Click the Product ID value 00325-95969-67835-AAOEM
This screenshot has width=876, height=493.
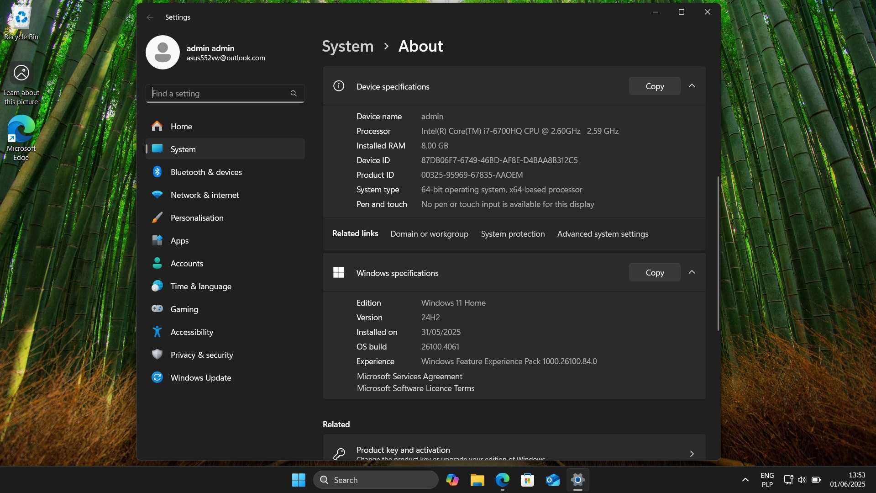tap(472, 175)
